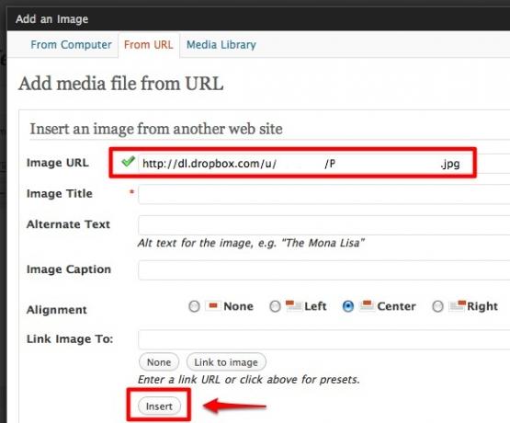The image size is (510, 423).
Task: Select the None alignment radio button
Action: pyautogui.click(x=194, y=306)
